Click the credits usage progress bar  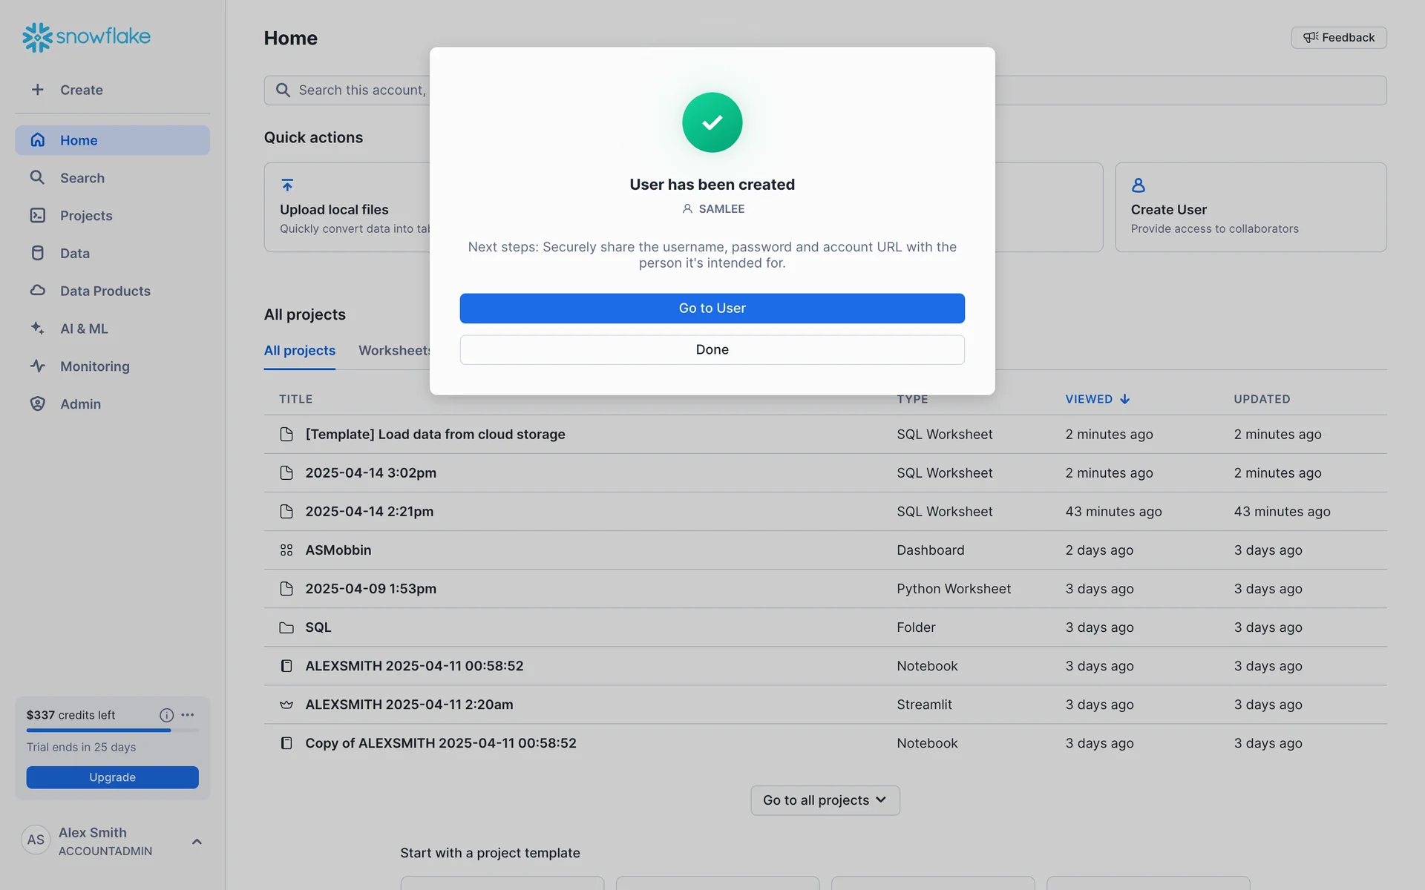112,731
